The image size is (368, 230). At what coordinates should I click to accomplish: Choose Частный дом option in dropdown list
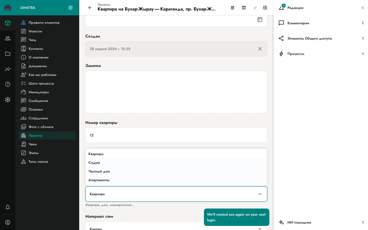176,171
